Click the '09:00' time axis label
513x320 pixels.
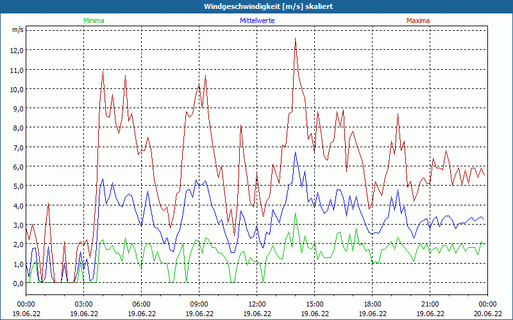(199, 305)
